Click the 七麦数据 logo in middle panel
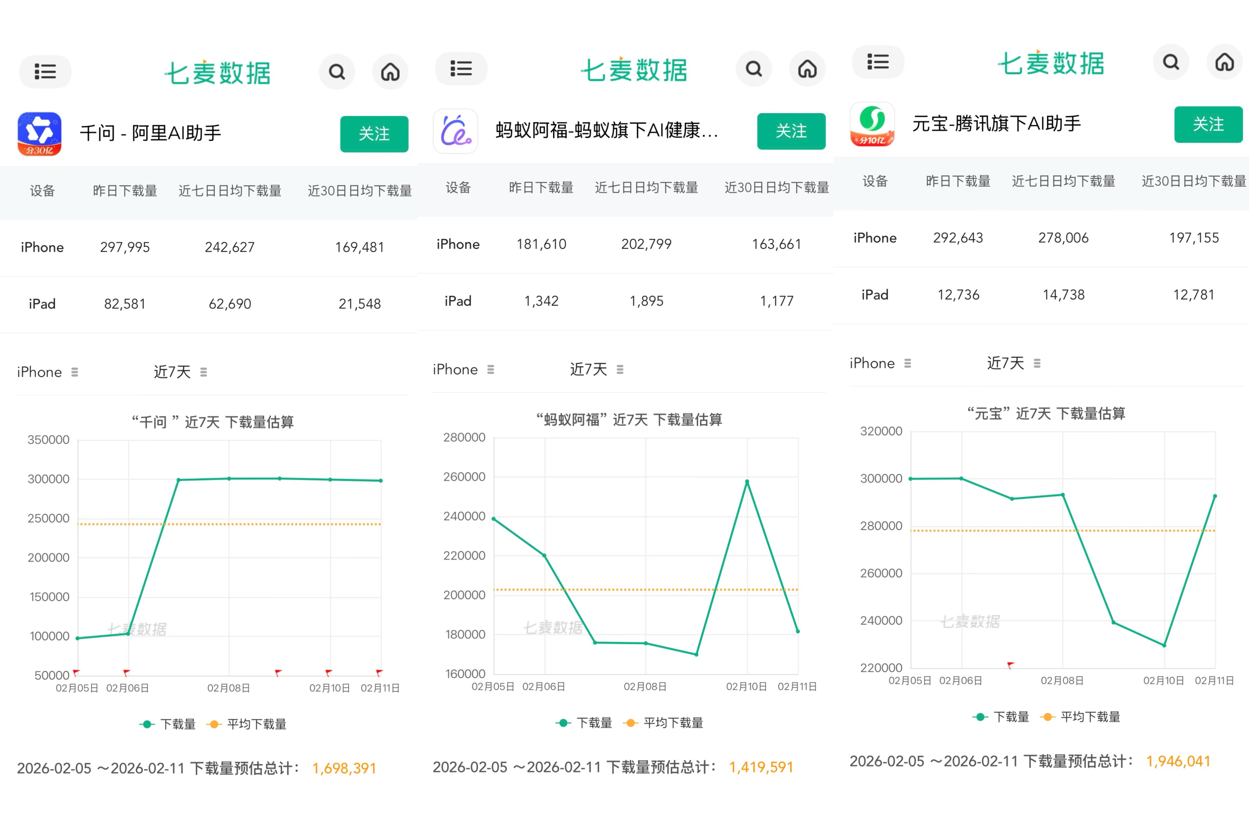1249x833 pixels. [634, 70]
